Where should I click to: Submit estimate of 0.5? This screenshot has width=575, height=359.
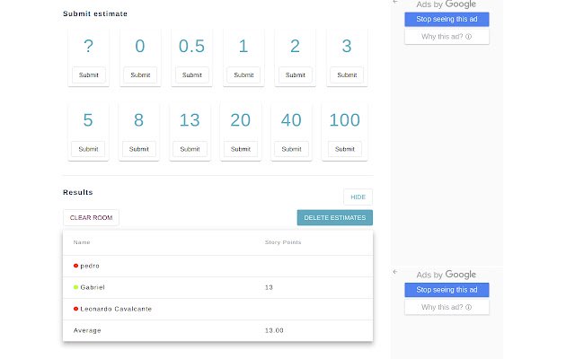pos(191,75)
